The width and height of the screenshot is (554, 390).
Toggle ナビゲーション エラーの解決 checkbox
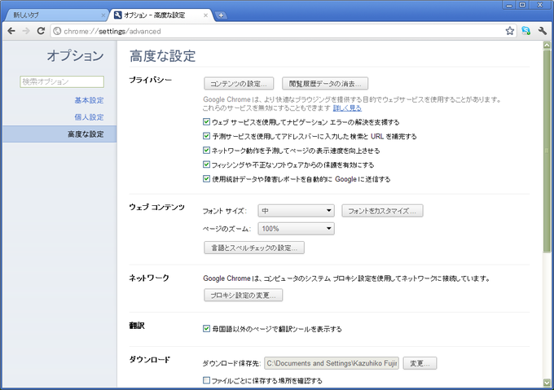(207, 122)
